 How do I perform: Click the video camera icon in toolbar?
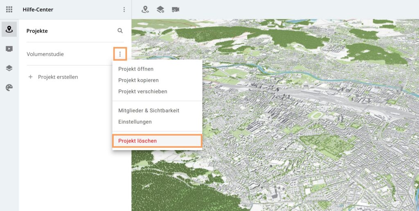176,9
